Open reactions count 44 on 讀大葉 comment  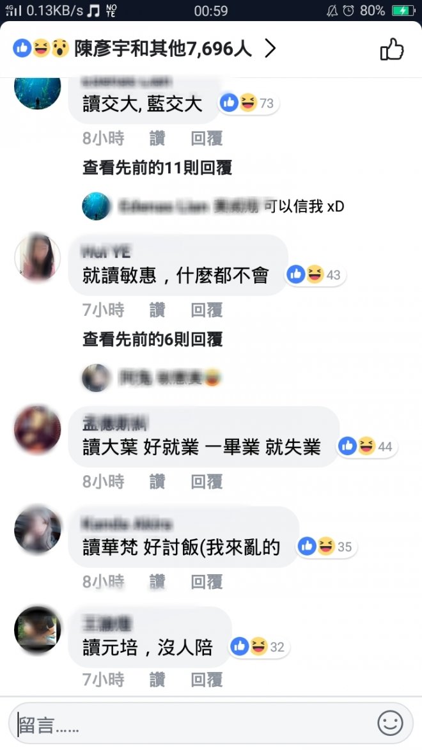pyautogui.click(x=366, y=446)
